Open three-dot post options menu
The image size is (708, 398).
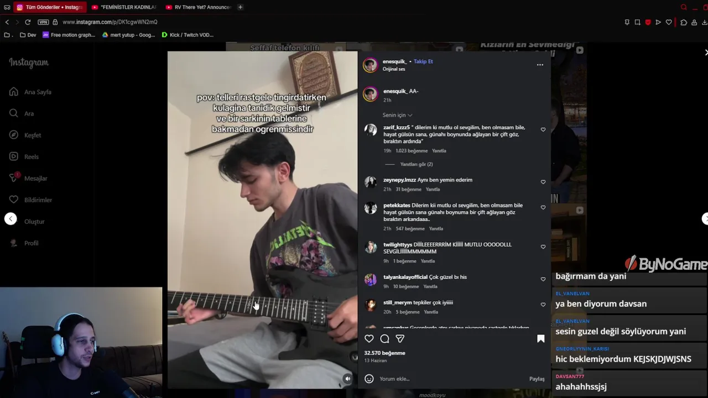pos(540,65)
